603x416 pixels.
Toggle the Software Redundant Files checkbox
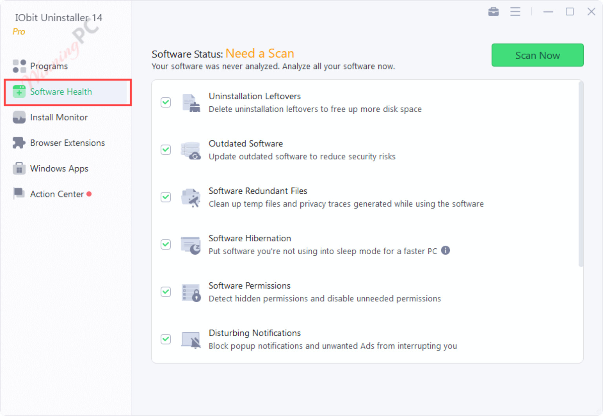coord(166,197)
